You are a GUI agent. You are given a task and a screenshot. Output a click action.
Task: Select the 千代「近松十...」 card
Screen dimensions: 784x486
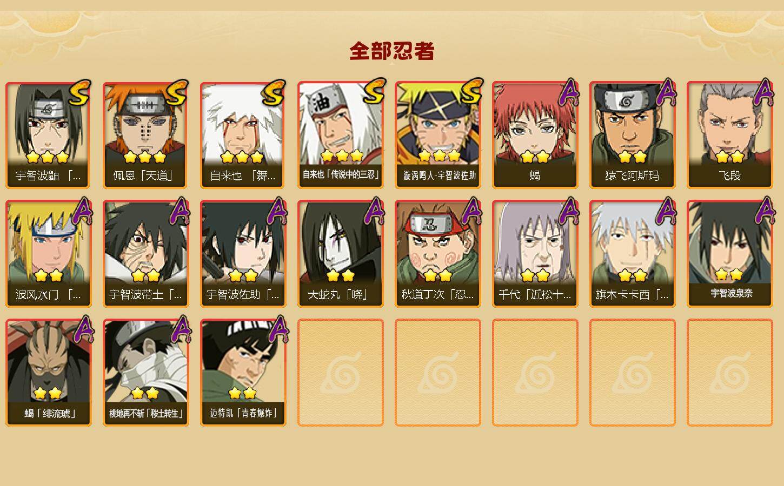(x=535, y=254)
